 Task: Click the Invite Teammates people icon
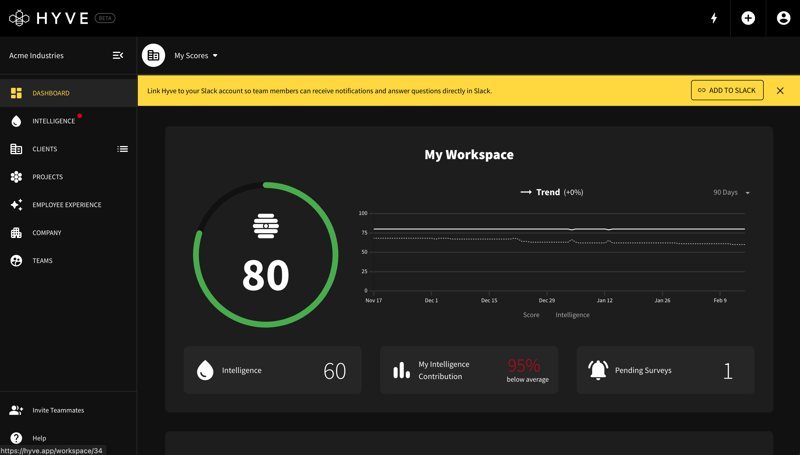(x=16, y=410)
